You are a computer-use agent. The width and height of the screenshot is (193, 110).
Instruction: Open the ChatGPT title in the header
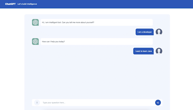click(x=10, y=4)
